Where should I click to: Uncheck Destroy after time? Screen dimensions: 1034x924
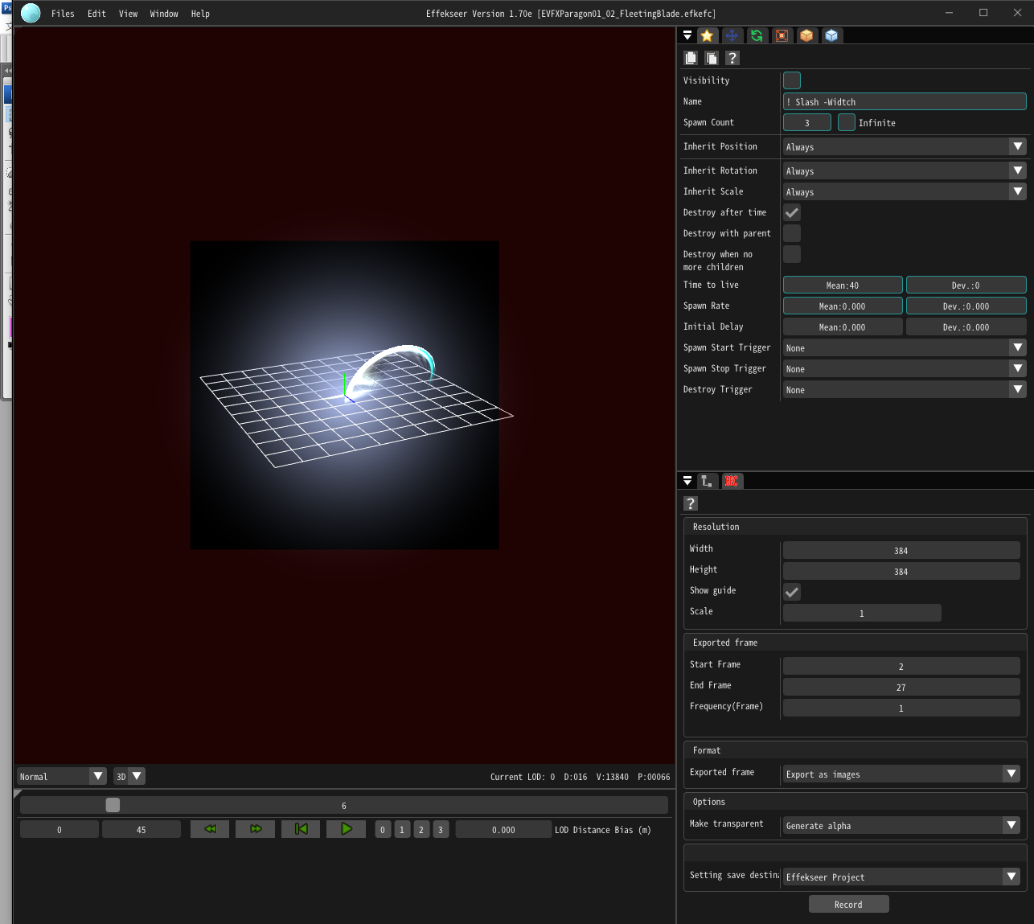point(792,212)
